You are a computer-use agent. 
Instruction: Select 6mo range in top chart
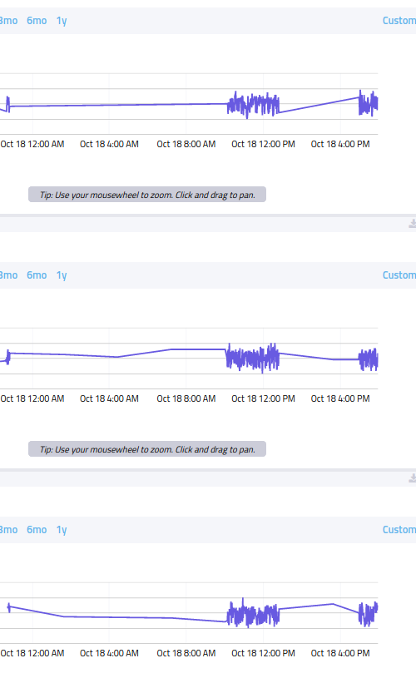pyautogui.click(x=37, y=21)
